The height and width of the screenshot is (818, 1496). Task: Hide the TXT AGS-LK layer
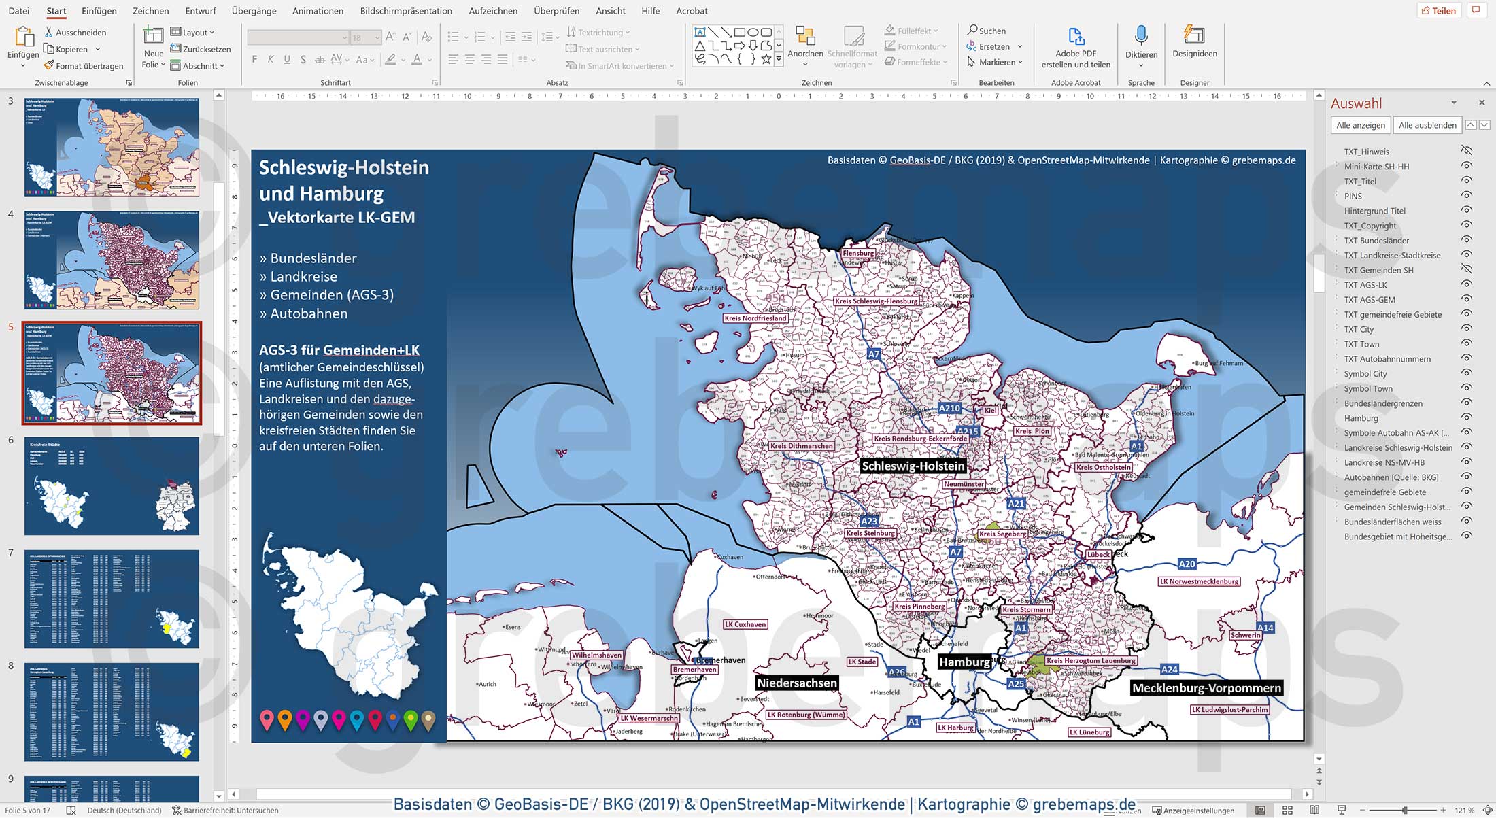click(1467, 285)
